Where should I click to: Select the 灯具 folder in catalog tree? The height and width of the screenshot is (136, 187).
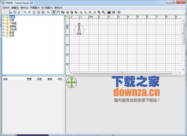12,20
